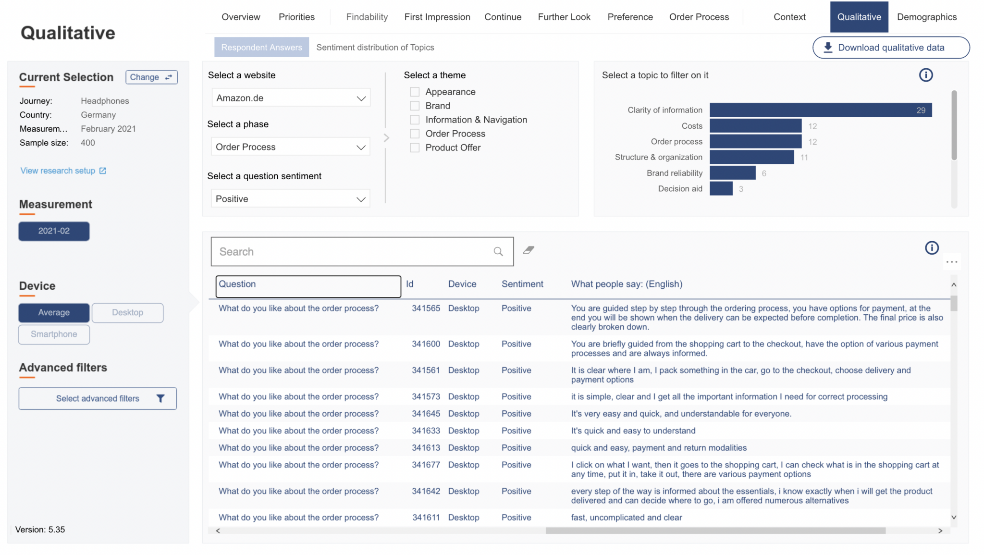Open the Positive sentiment dropdown
This screenshot has width=984, height=555.
tap(291, 199)
